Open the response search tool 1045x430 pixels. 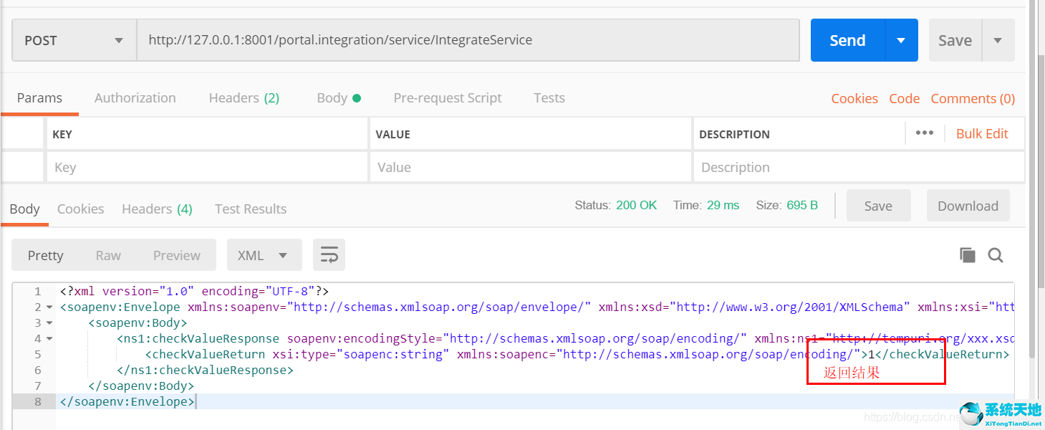pyautogui.click(x=996, y=254)
